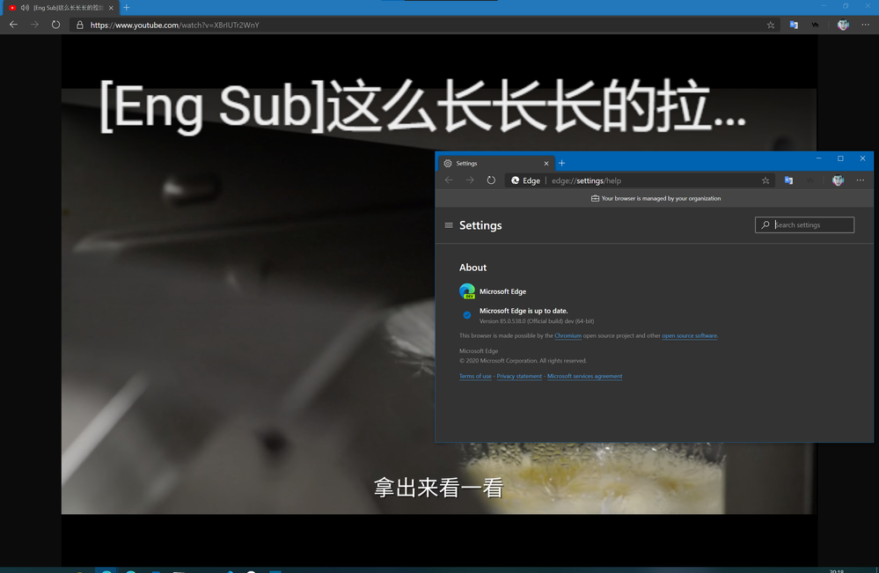
Task: Mute the tab using its speaker icon
Action: point(25,8)
